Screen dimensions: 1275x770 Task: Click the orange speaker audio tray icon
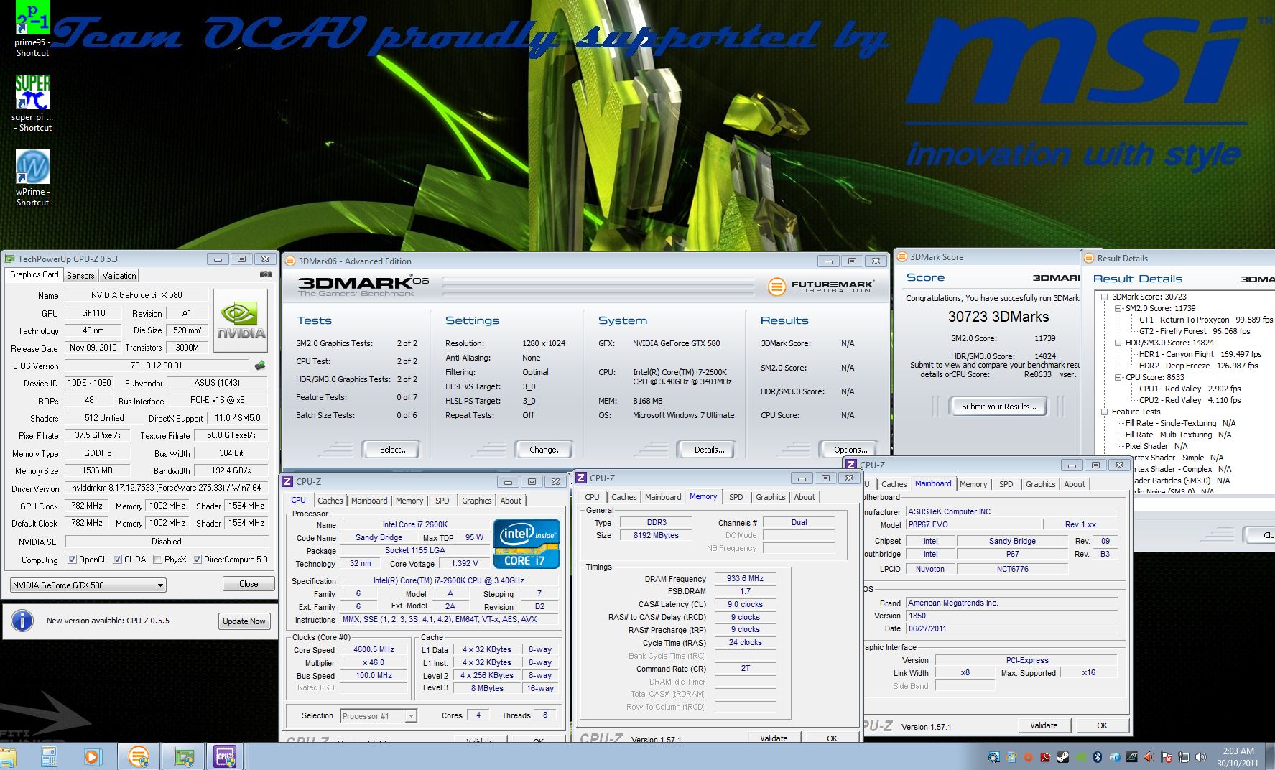(1149, 757)
